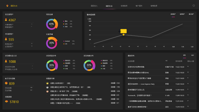Image resolution: width=199 pixels, height=112 pixels.
Task: Click the bronze crown on third-ranked topic
Action: [47, 91]
